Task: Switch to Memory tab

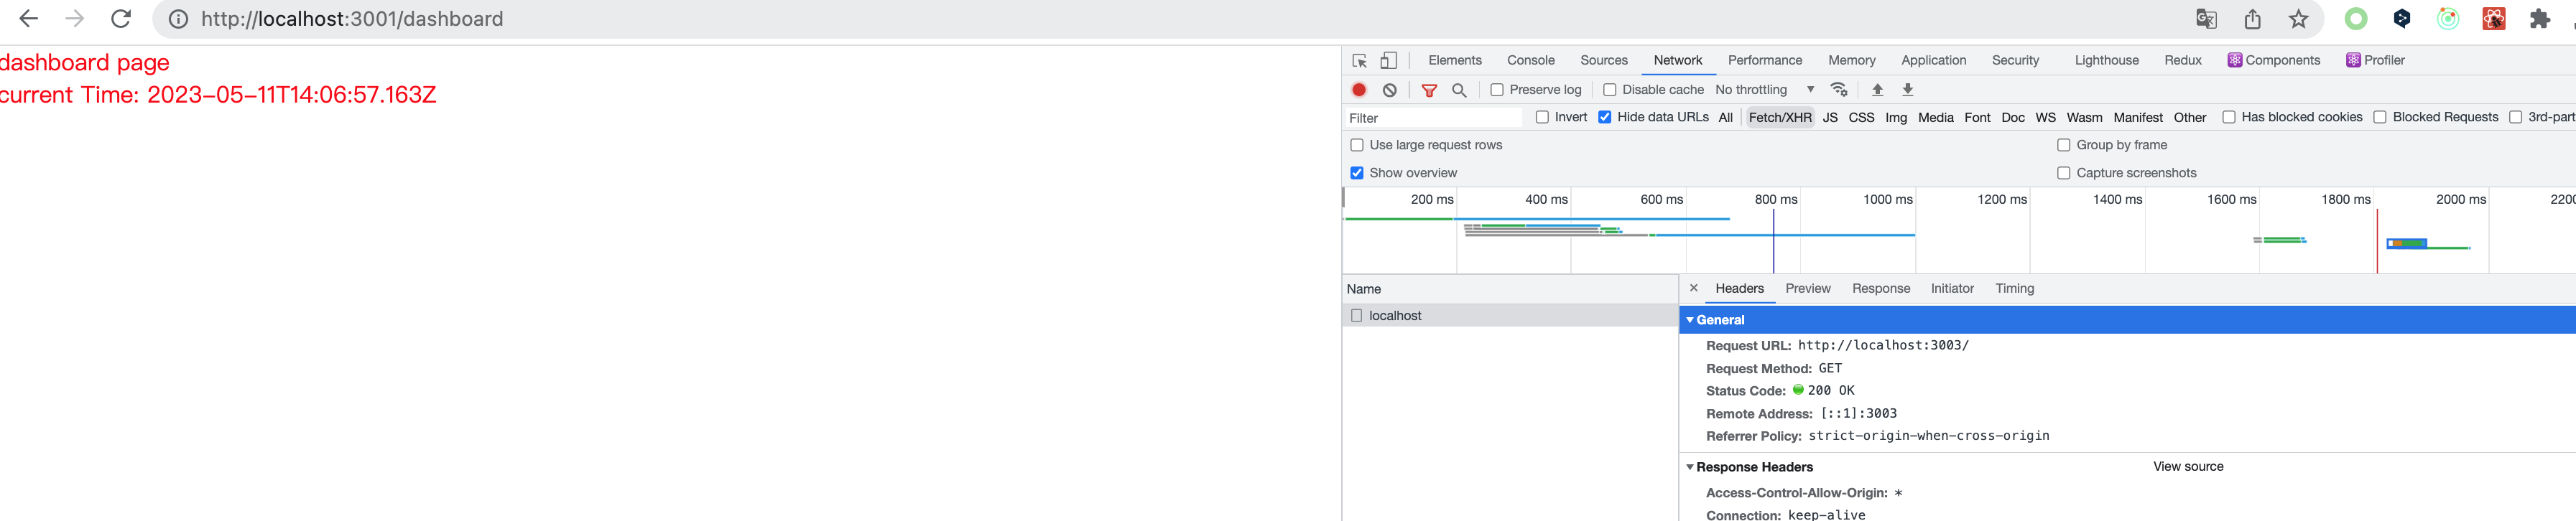Action: tap(1852, 60)
